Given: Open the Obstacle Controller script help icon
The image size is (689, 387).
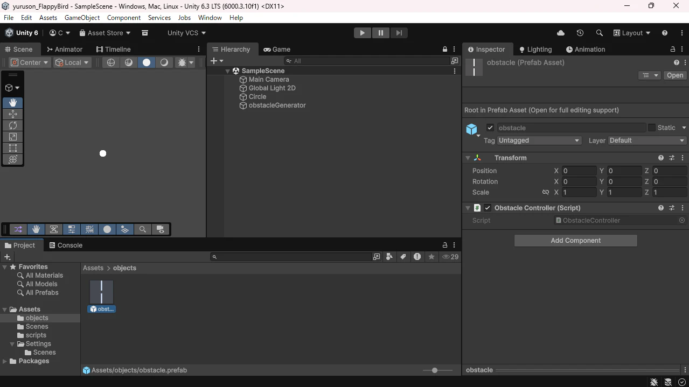Looking at the screenshot, I should [661, 208].
